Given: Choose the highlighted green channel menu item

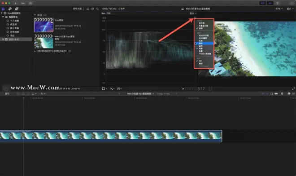Looking at the screenshot, I should pos(204,43).
